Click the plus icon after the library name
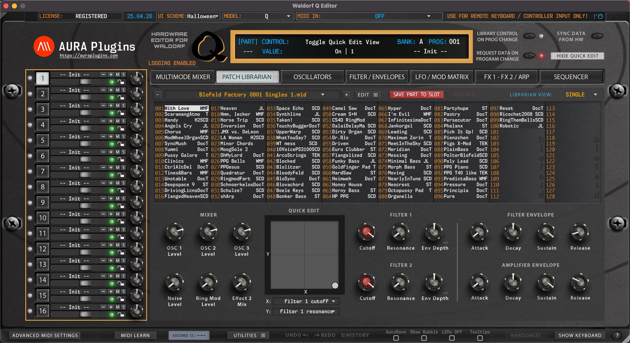Screen dimensions: 630x343 [x=346, y=95]
